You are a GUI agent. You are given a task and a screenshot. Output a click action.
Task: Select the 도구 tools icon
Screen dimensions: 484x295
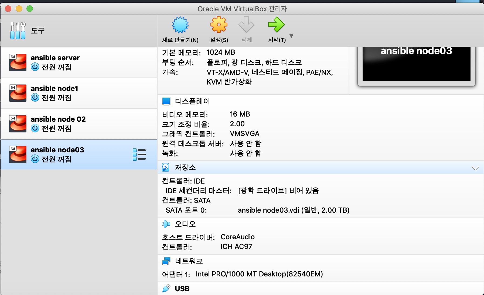click(18, 30)
